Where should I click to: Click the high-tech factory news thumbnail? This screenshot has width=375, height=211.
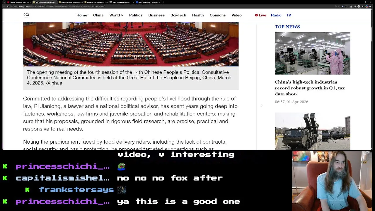(313, 53)
